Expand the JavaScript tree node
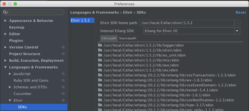 click(x=10, y=74)
